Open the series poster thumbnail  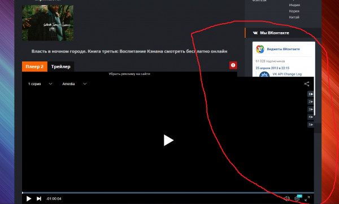(47, 23)
